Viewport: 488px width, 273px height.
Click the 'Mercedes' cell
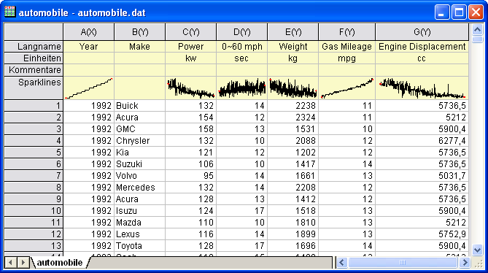140,188
